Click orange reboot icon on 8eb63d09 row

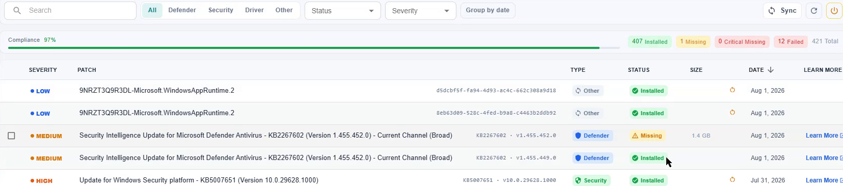[732, 113]
